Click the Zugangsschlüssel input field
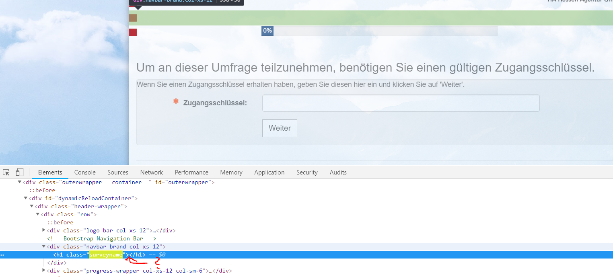The width and height of the screenshot is (613, 277). 401,103
